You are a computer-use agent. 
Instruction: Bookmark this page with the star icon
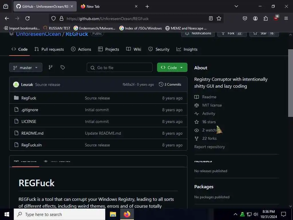219,18
